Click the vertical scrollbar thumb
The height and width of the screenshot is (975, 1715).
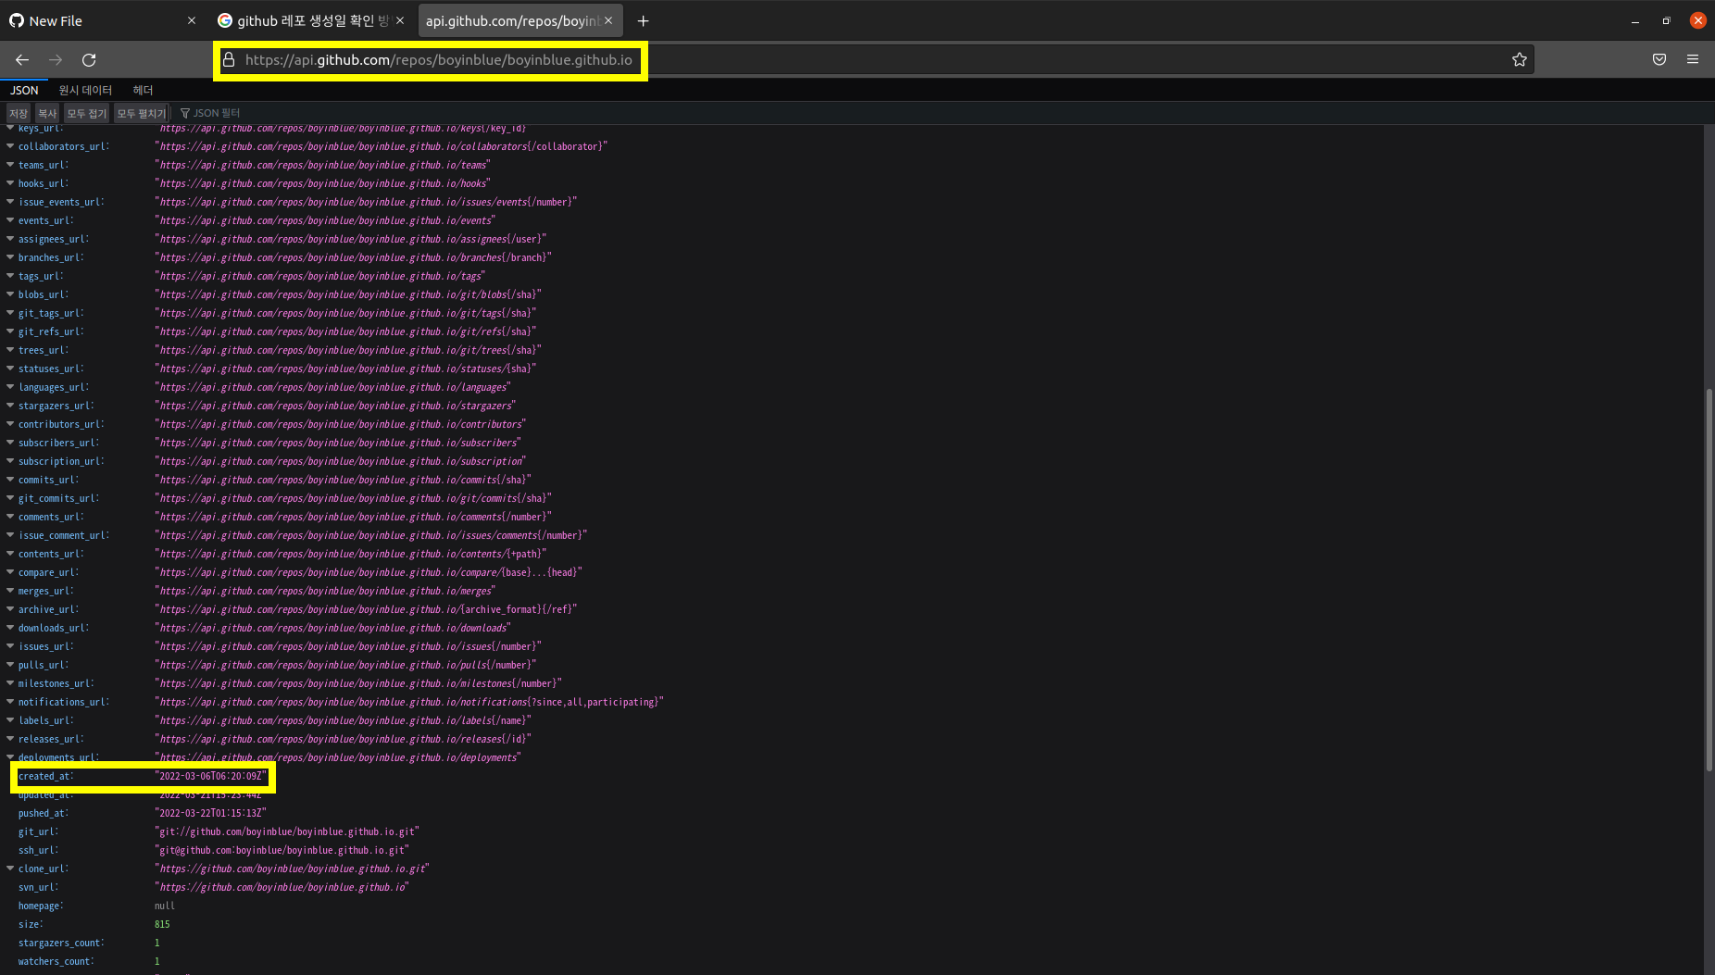[x=1709, y=580]
